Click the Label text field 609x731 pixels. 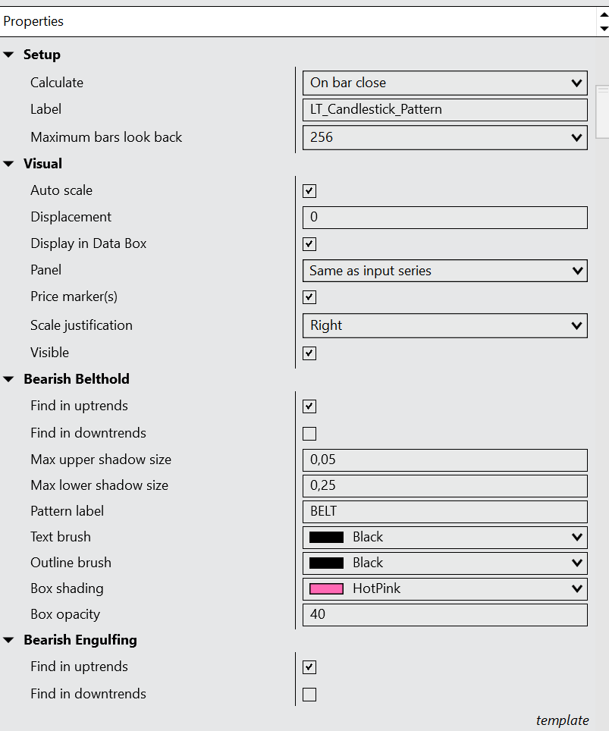pyautogui.click(x=444, y=110)
